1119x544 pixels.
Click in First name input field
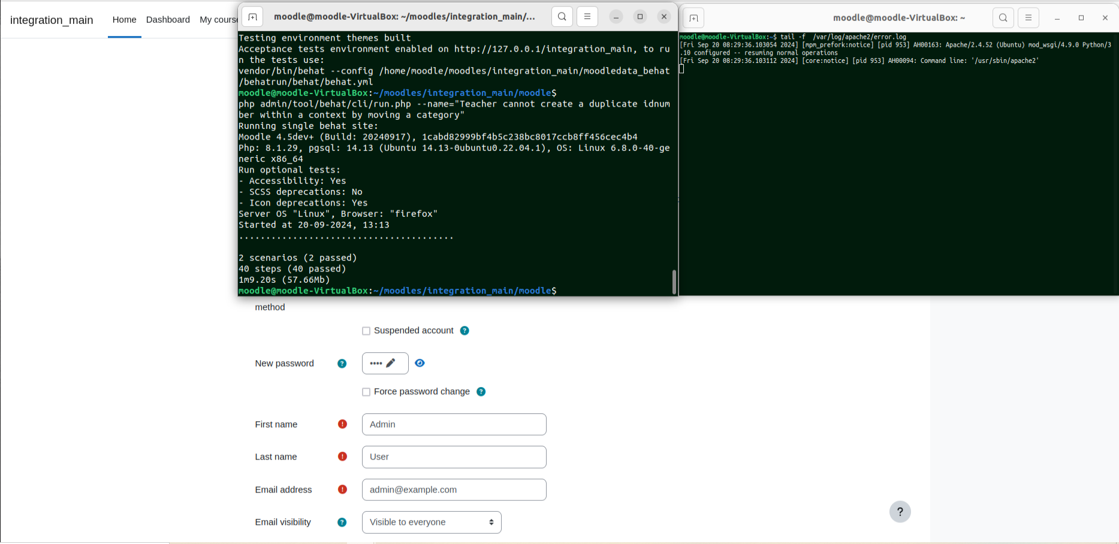(x=454, y=424)
